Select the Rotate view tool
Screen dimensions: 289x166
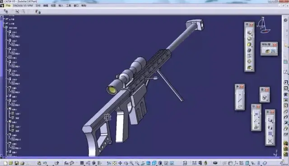pyautogui.click(x=126, y=163)
